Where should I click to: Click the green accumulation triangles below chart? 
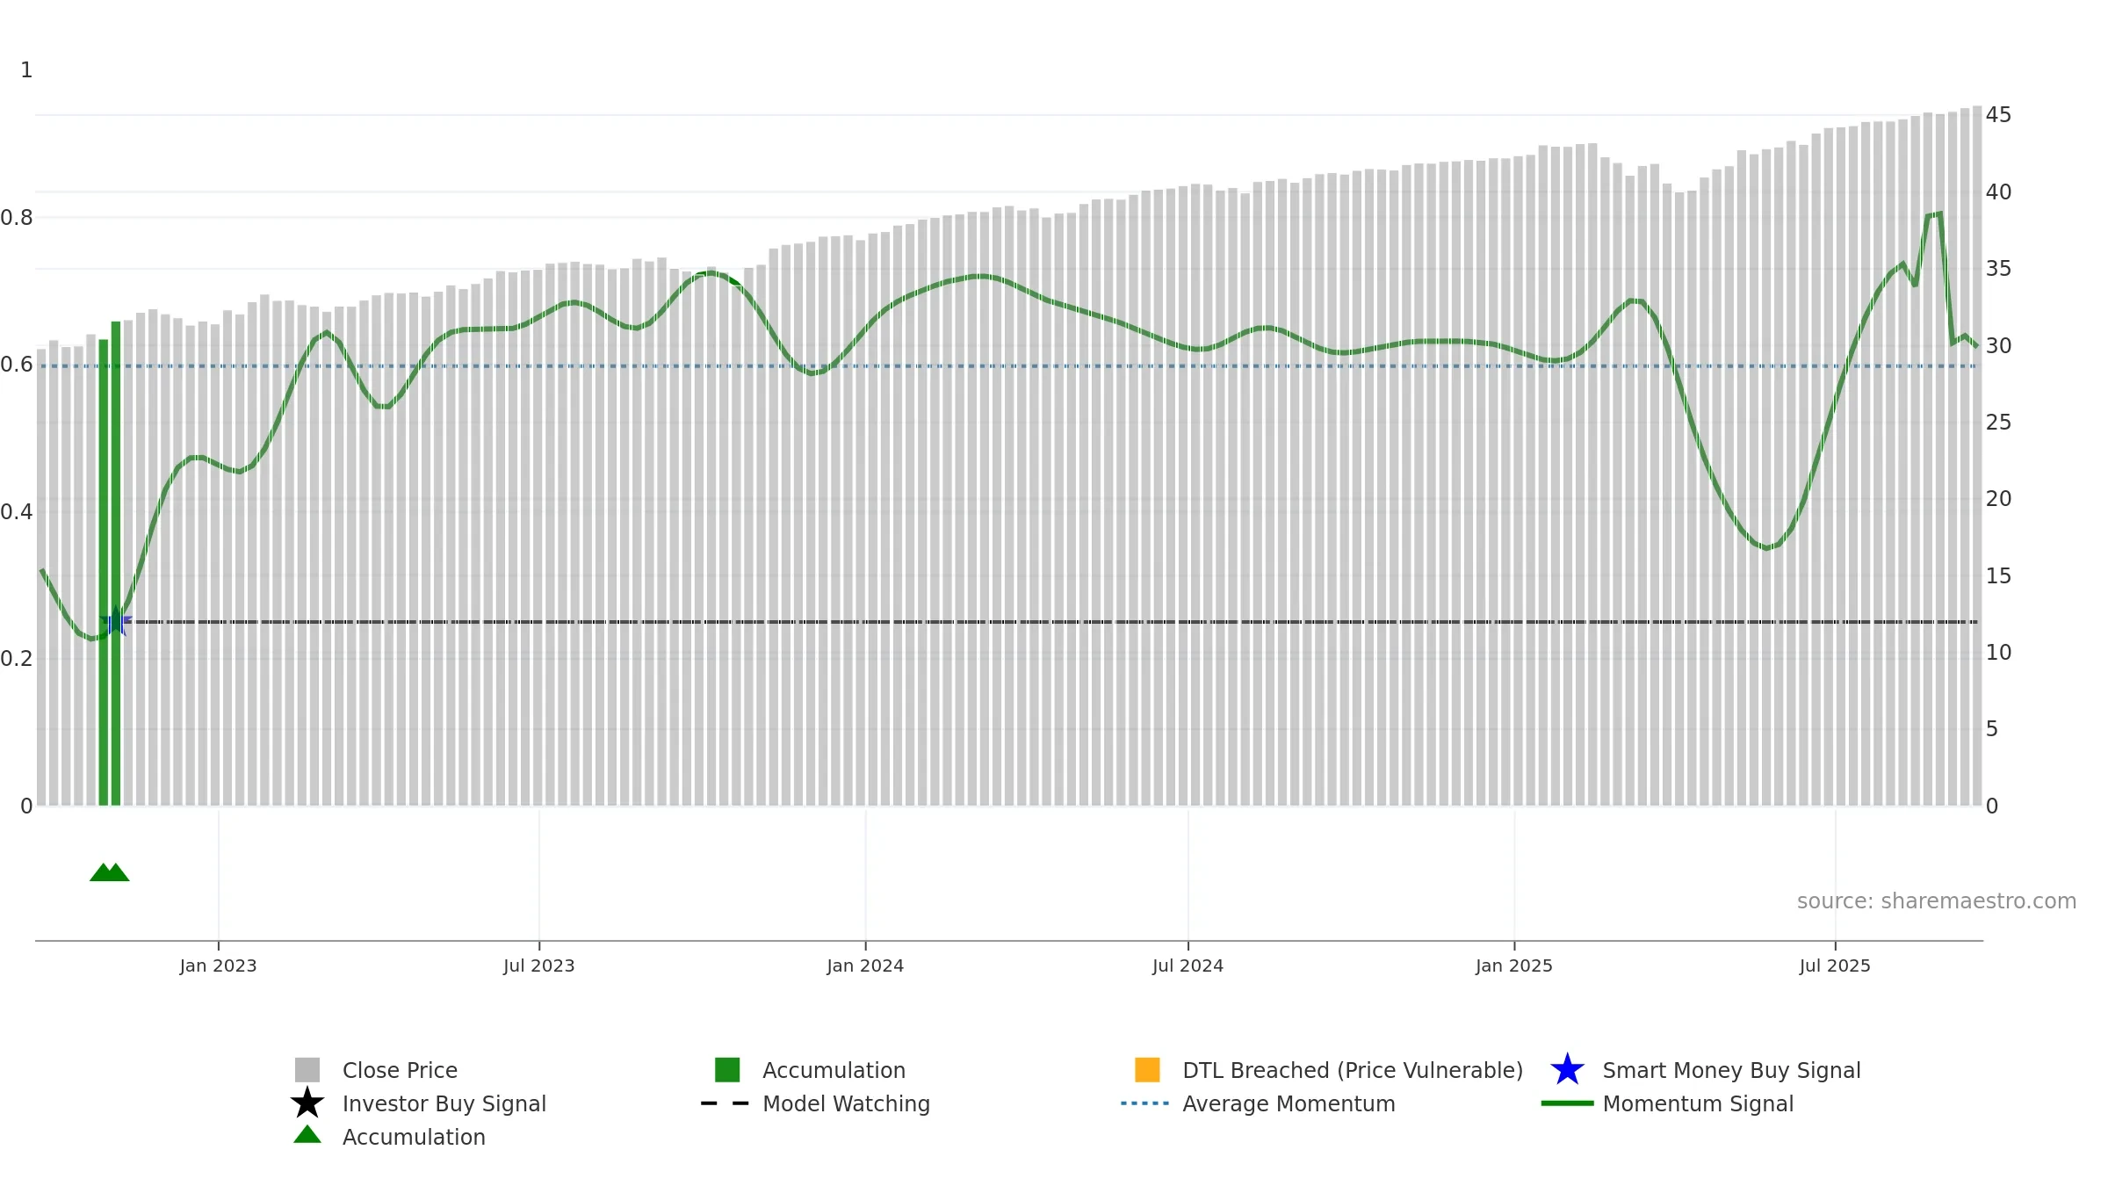[110, 872]
